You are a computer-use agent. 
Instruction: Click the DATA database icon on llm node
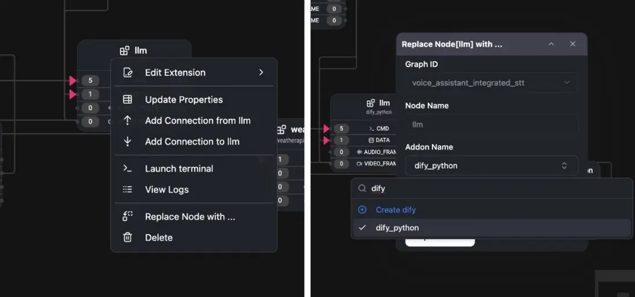coord(371,141)
